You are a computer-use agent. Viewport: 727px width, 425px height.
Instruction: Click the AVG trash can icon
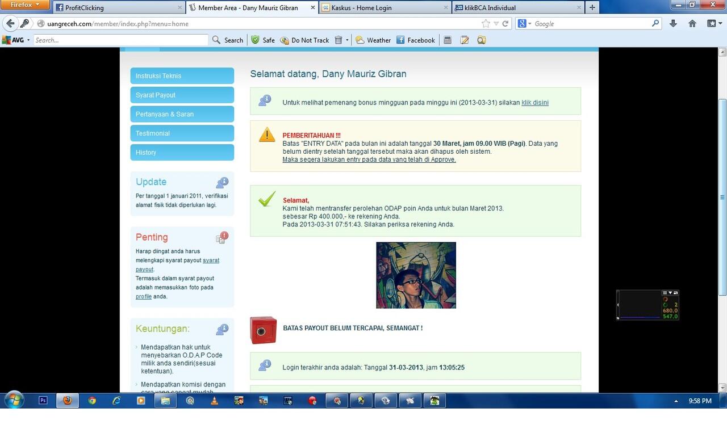pyautogui.click(x=339, y=40)
